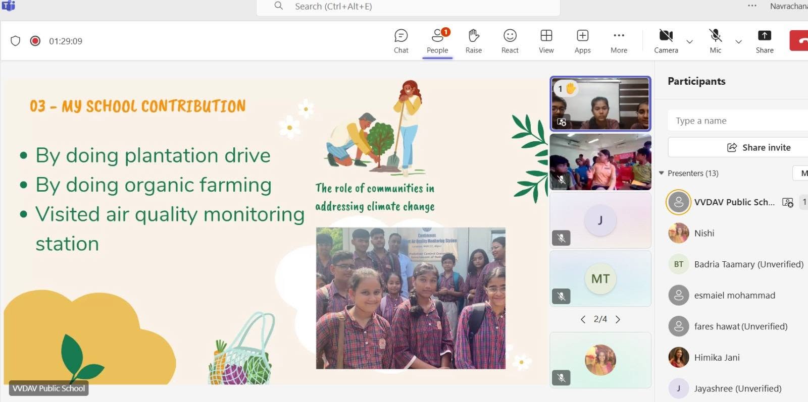The height and width of the screenshot is (402, 808).
Task: Open the Chat panel
Action: pyautogui.click(x=401, y=41)
